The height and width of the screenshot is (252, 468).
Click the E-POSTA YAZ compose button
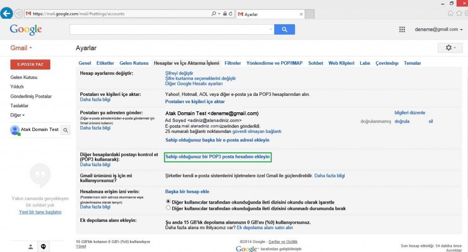30,64
